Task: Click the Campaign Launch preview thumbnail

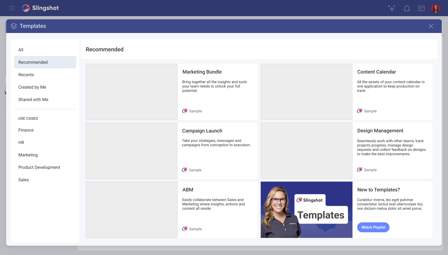Action: [131, 151]
